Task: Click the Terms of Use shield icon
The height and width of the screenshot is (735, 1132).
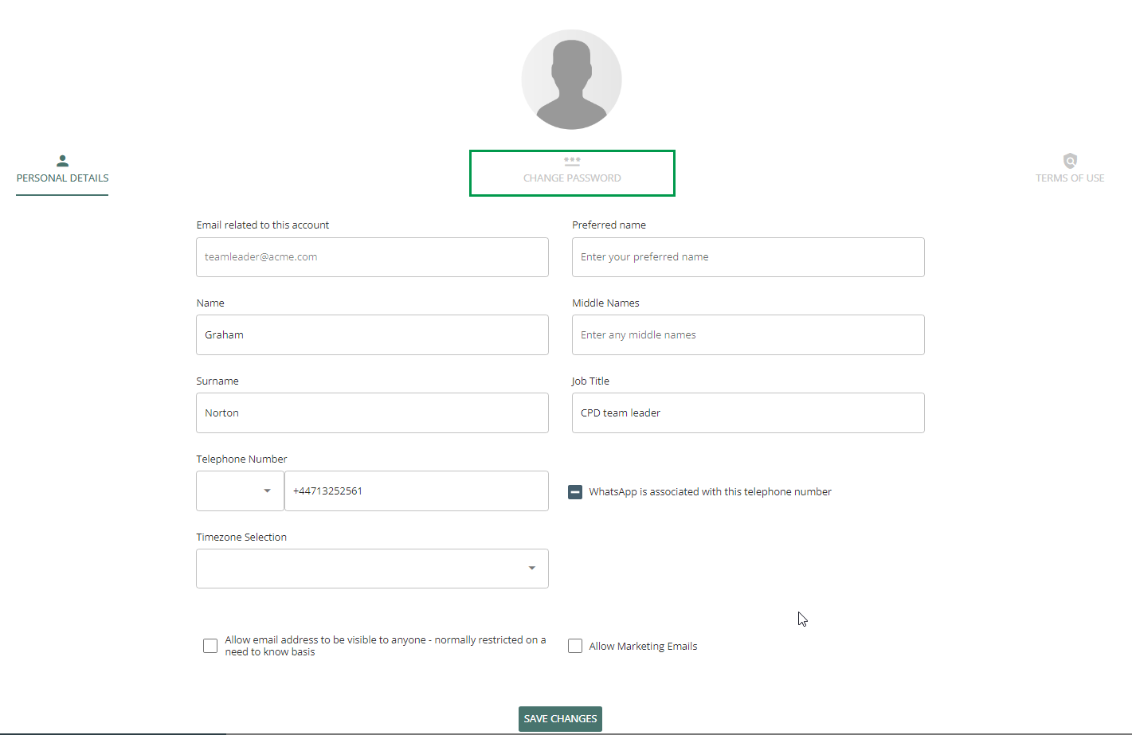Action: click(x=1070, y=161)
